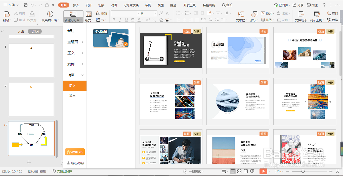Open the 版式 layout dropdown
Image resolution: width=343 pixels, height=176 pixels.
click(x=89, y=20)
